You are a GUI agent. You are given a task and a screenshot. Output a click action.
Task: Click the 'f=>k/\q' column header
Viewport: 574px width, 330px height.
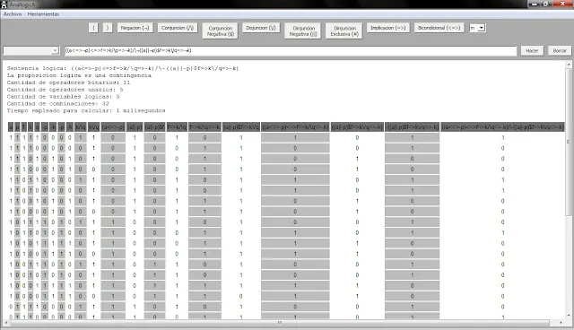tap(177, 127)
